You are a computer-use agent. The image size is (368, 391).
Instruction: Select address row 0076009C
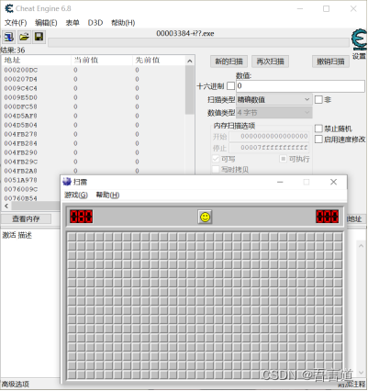30,189
